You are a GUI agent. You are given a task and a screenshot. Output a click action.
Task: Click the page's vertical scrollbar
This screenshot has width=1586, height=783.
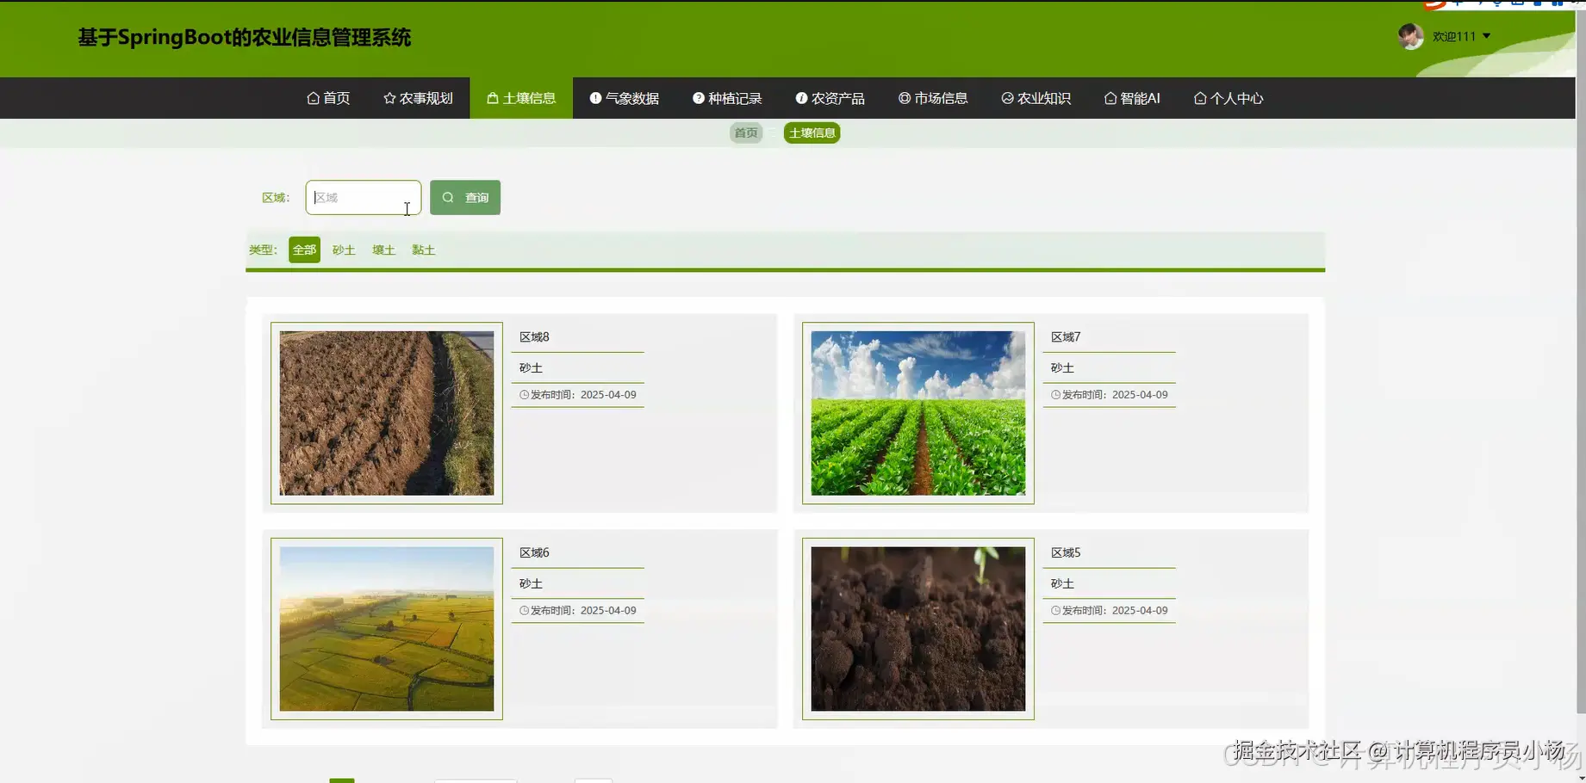tap(1580, 361)
